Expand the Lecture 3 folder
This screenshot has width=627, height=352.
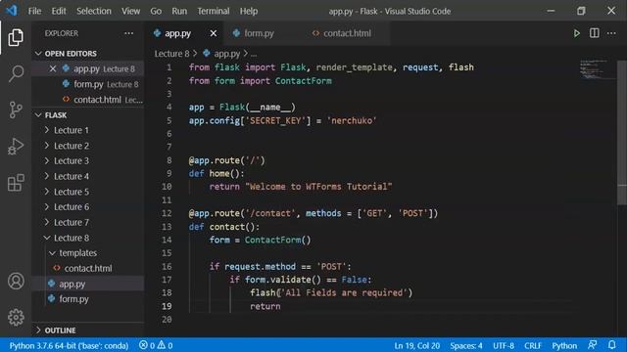[47, 160]
